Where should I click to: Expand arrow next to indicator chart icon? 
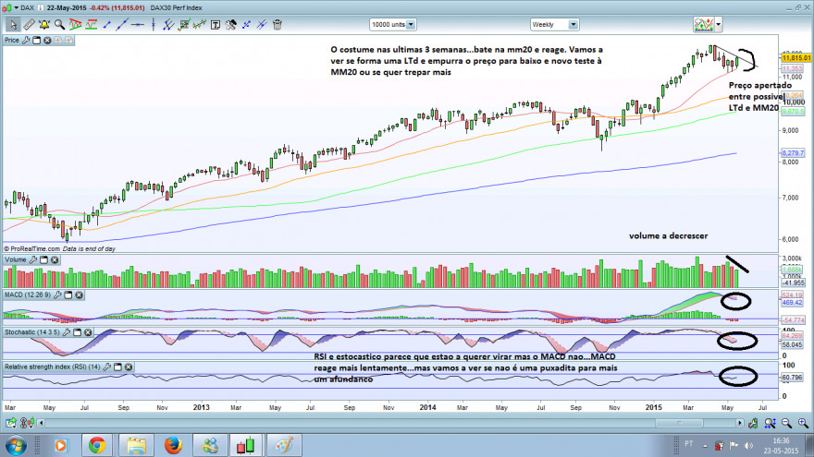coord(719,24)
